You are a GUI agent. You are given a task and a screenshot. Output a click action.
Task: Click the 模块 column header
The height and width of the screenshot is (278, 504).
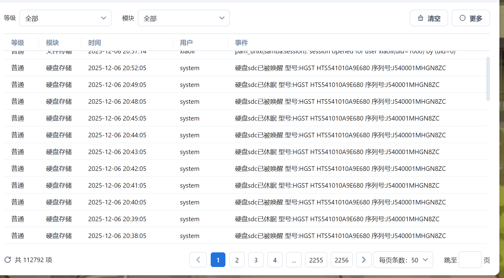point(52,43)
